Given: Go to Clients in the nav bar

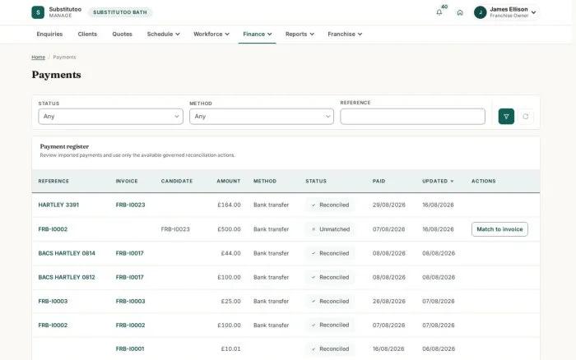Looking at the screenshot, I should (x=87, y=35).
